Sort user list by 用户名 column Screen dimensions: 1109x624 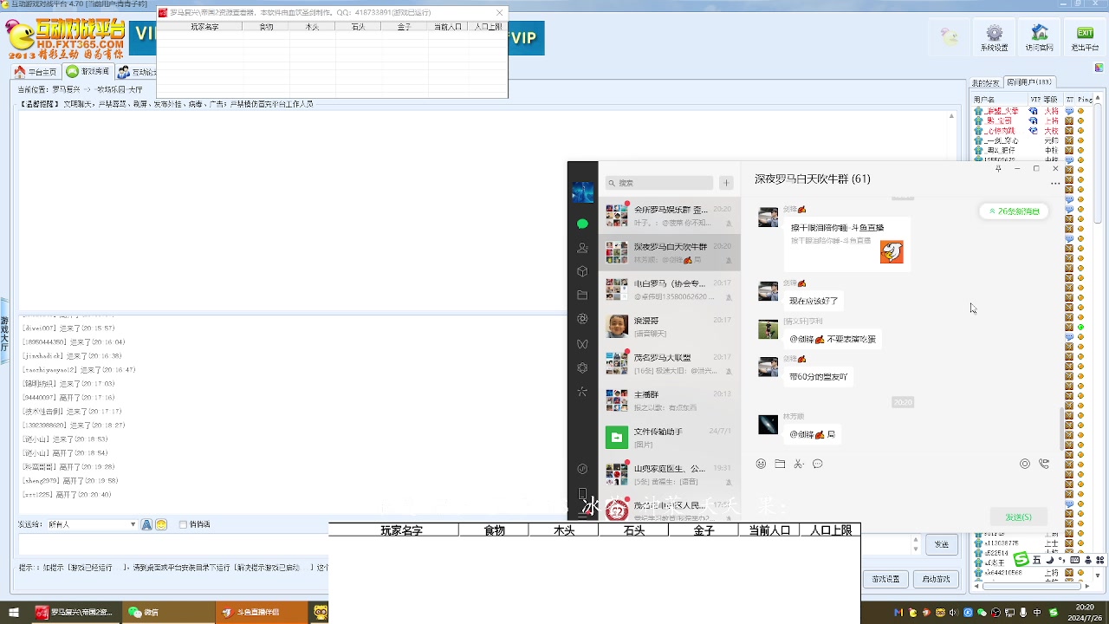pyautogui.click(x=998, y=101)
